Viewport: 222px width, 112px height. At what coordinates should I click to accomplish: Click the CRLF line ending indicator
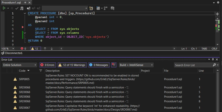[214, 49]
